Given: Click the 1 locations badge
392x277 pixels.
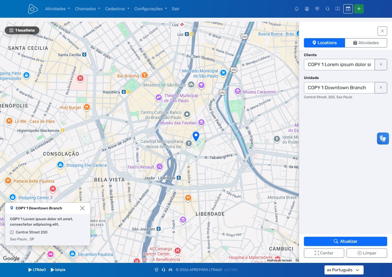Looking at the screenshot, I should pos(22,30).
